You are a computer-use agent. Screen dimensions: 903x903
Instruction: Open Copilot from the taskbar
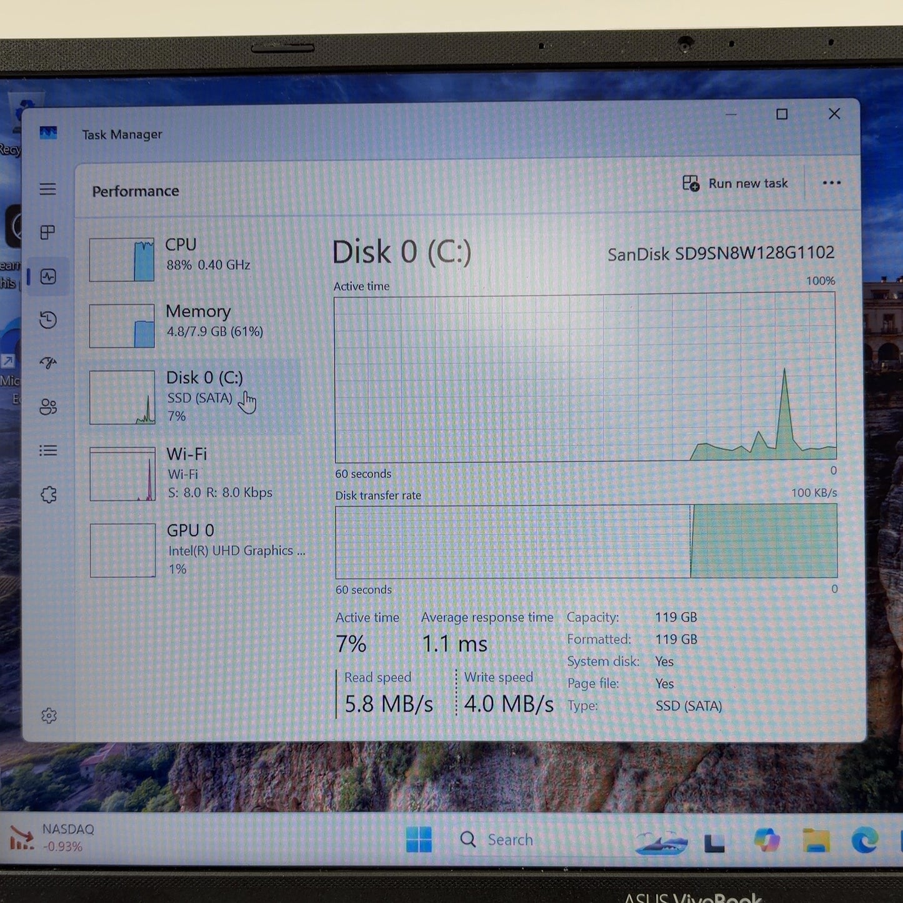tap(767, 840)
